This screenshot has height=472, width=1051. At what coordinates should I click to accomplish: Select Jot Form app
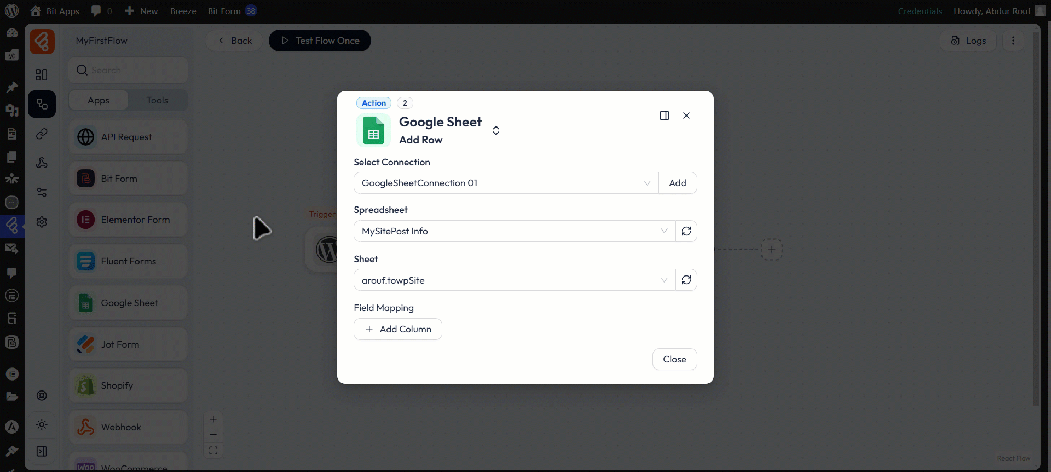[128, 344]
